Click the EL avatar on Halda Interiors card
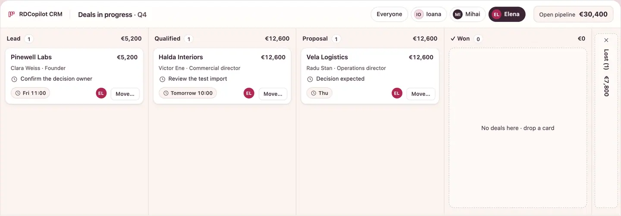This screenshot has height=216, width=621. [x=249, y=93]
